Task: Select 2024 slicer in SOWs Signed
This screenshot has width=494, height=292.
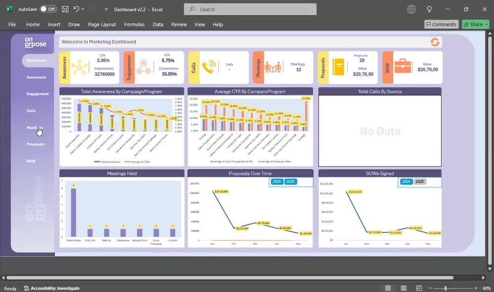Action: [406, 182]
